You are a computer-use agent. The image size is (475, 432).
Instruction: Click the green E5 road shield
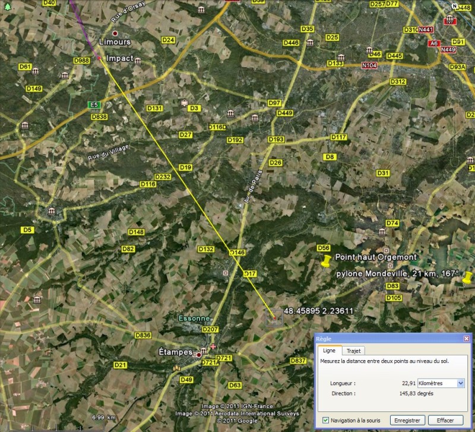(x=94, y=105)
